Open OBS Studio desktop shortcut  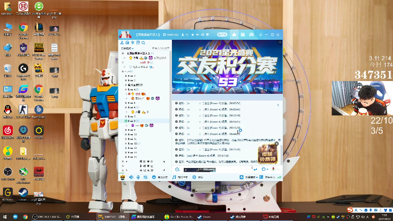tap(8, 174)
